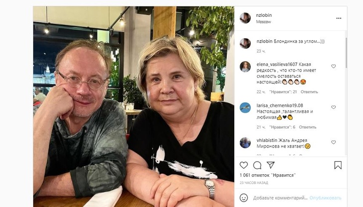Like elena_vasilieva1607's comment

[333, 67]
